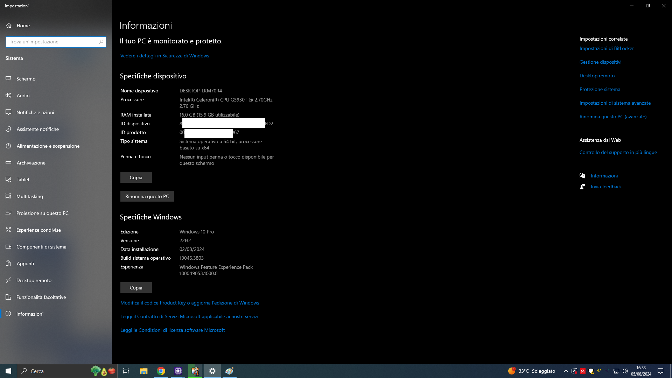Open the clock showing 16:33
The width and height of the screenshot is (672, 378).
(641, 371)
